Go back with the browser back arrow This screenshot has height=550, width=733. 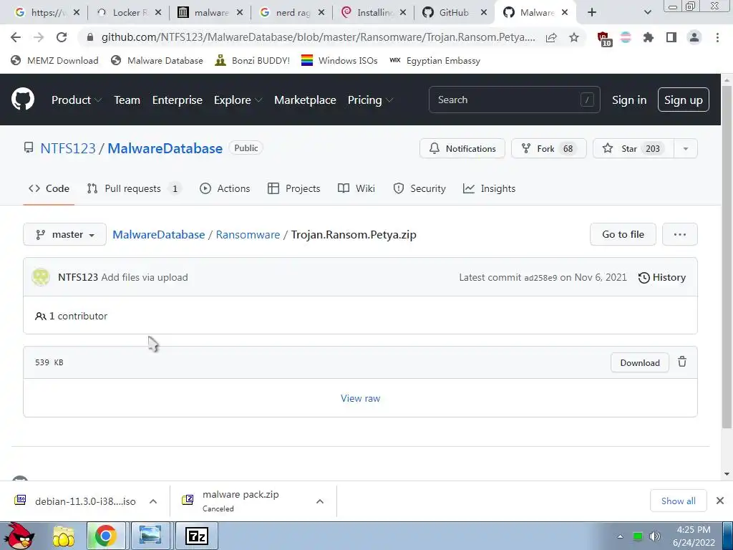point(16,37)
